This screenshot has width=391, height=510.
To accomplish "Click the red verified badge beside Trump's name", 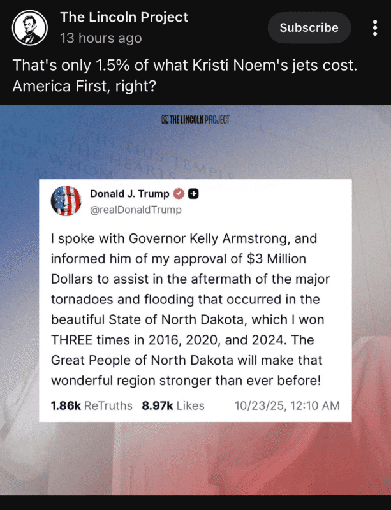I will pyautogui.click(x=179, y=194).
